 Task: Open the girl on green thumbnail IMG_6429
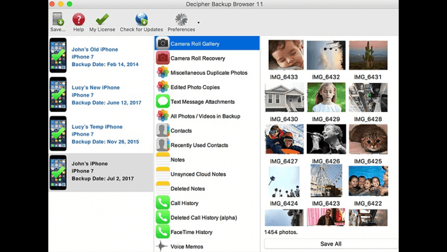(x=326, y=97)
